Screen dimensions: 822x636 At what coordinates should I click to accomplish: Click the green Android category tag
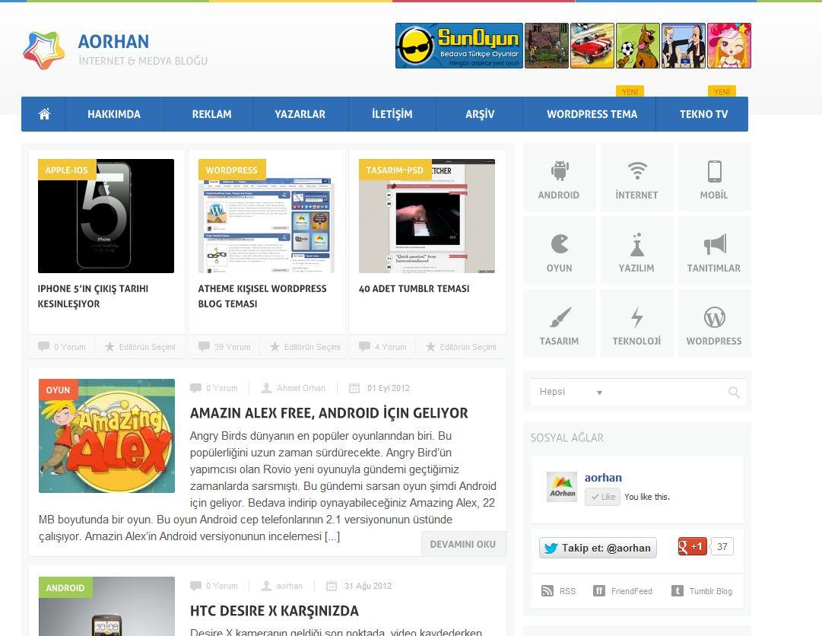click(65, 587)
